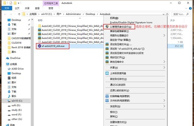Choose 创建快捷方式(S)
Screen dimensions: 194x126
click(118, 122)
